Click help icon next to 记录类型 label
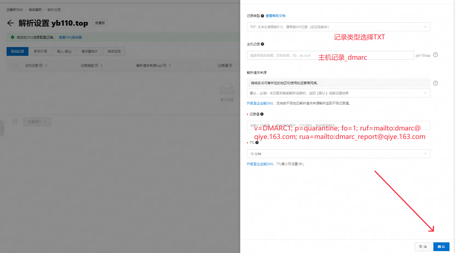455x253 pixels. pos(262,16)
